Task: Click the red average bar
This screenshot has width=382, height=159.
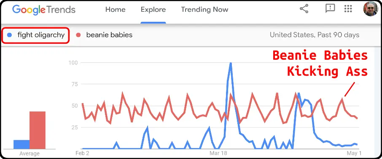Action: 38,130
